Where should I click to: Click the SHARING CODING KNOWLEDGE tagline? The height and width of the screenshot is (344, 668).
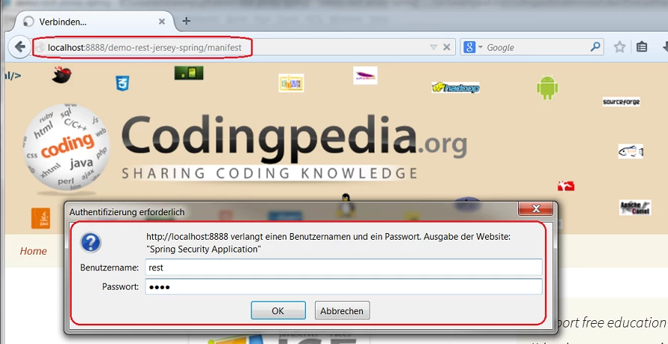269,173
